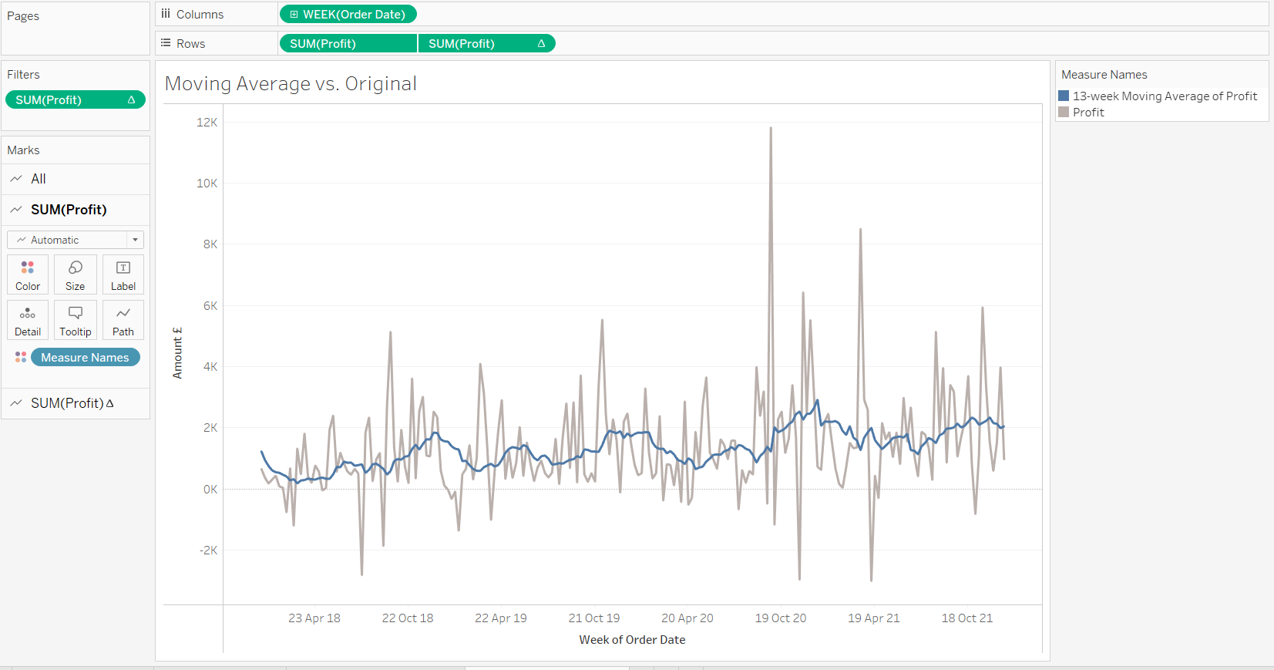
Task: Click the chart title Moving Average vs. Original
Action: click(291, 84)
